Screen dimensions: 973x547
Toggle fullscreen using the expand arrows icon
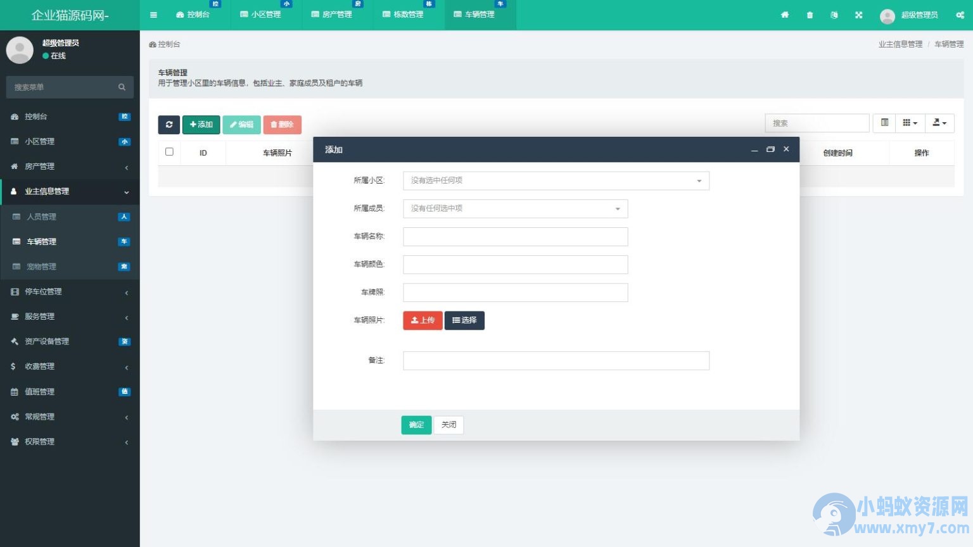tap(858, 15)
